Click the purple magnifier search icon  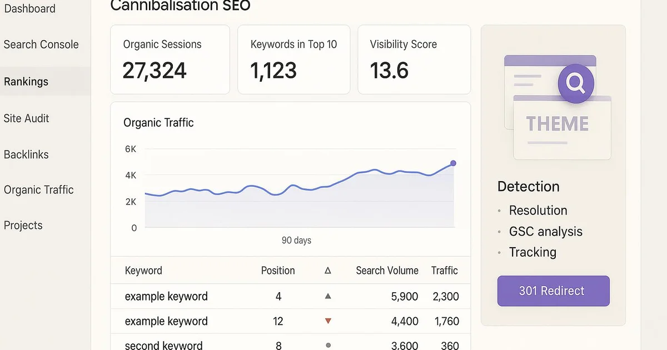click(x=576, y=84)
